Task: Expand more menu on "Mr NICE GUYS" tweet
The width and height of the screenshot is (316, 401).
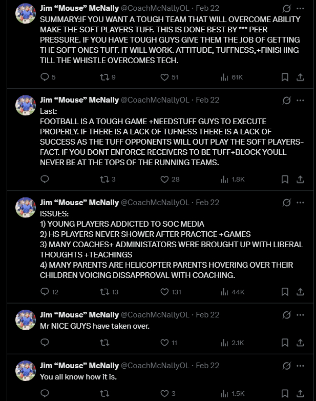Action: [301, 314]
